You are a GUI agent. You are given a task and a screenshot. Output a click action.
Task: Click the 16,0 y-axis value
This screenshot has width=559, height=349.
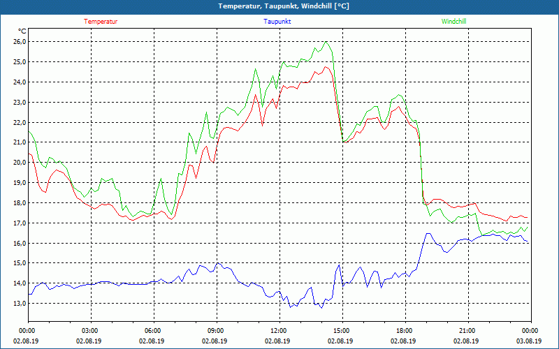coord(20,243)
